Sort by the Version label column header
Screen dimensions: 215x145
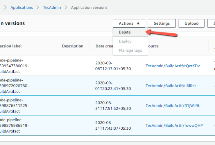pos(11,46)
